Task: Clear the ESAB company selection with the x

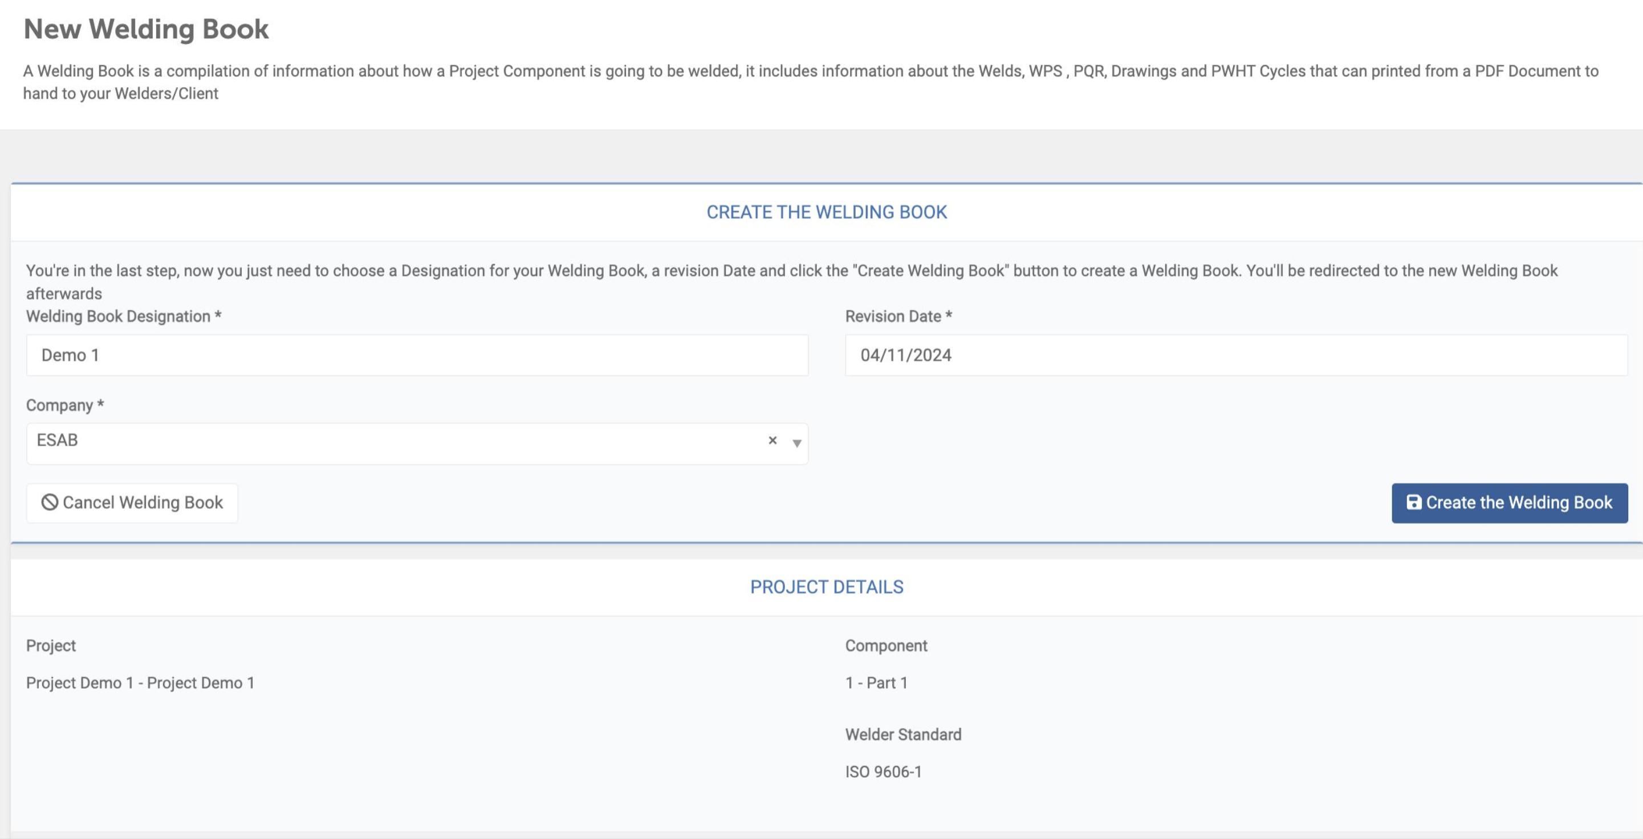Action: click(772, 440)
